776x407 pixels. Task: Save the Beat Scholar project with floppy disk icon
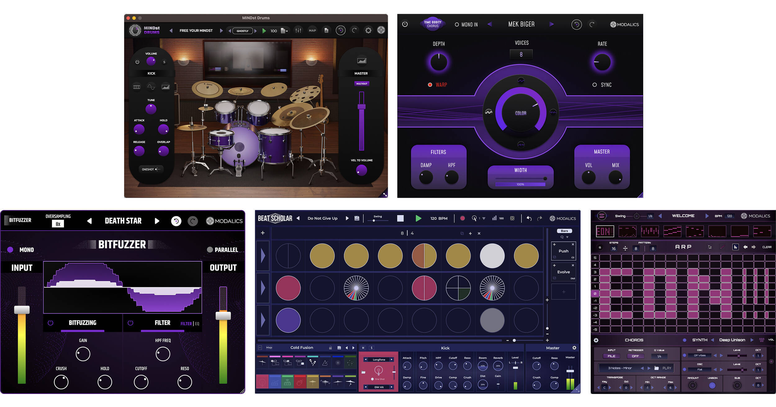[x=356, y=218]
